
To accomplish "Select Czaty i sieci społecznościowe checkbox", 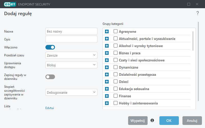I will click(x=116, y=60).
